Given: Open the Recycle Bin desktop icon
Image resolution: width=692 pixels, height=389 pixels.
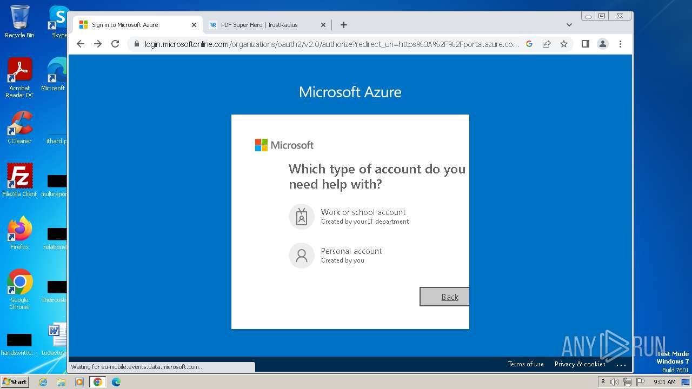Looking at the screenshot, I should click(x=19, y=22).
